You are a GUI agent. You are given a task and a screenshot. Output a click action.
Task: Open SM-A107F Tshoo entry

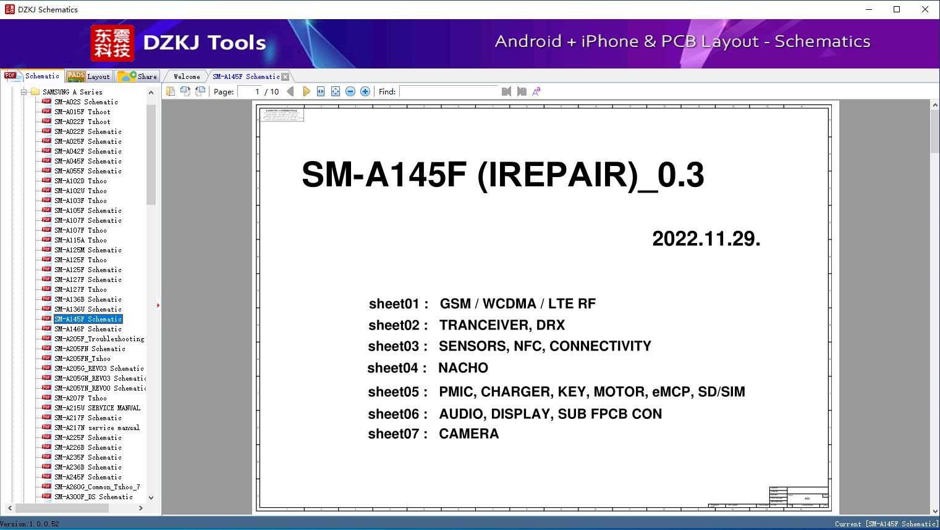point(80,230)
